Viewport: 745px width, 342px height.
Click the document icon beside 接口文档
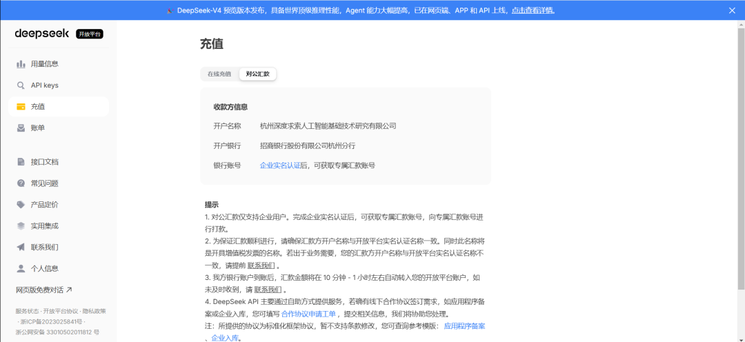point(21,162)
